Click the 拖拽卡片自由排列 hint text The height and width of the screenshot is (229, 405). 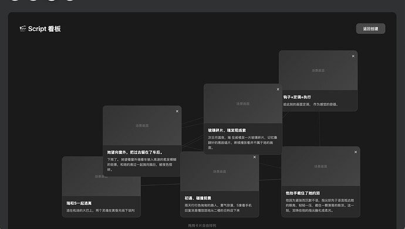point(202,225)
